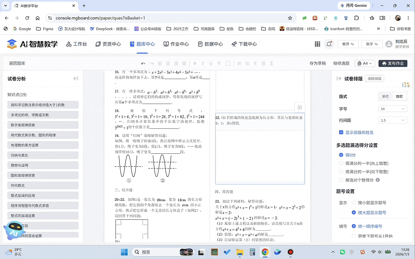
Task: Clear text formatting with eraser icon
Action: click(x=255, y=64)
